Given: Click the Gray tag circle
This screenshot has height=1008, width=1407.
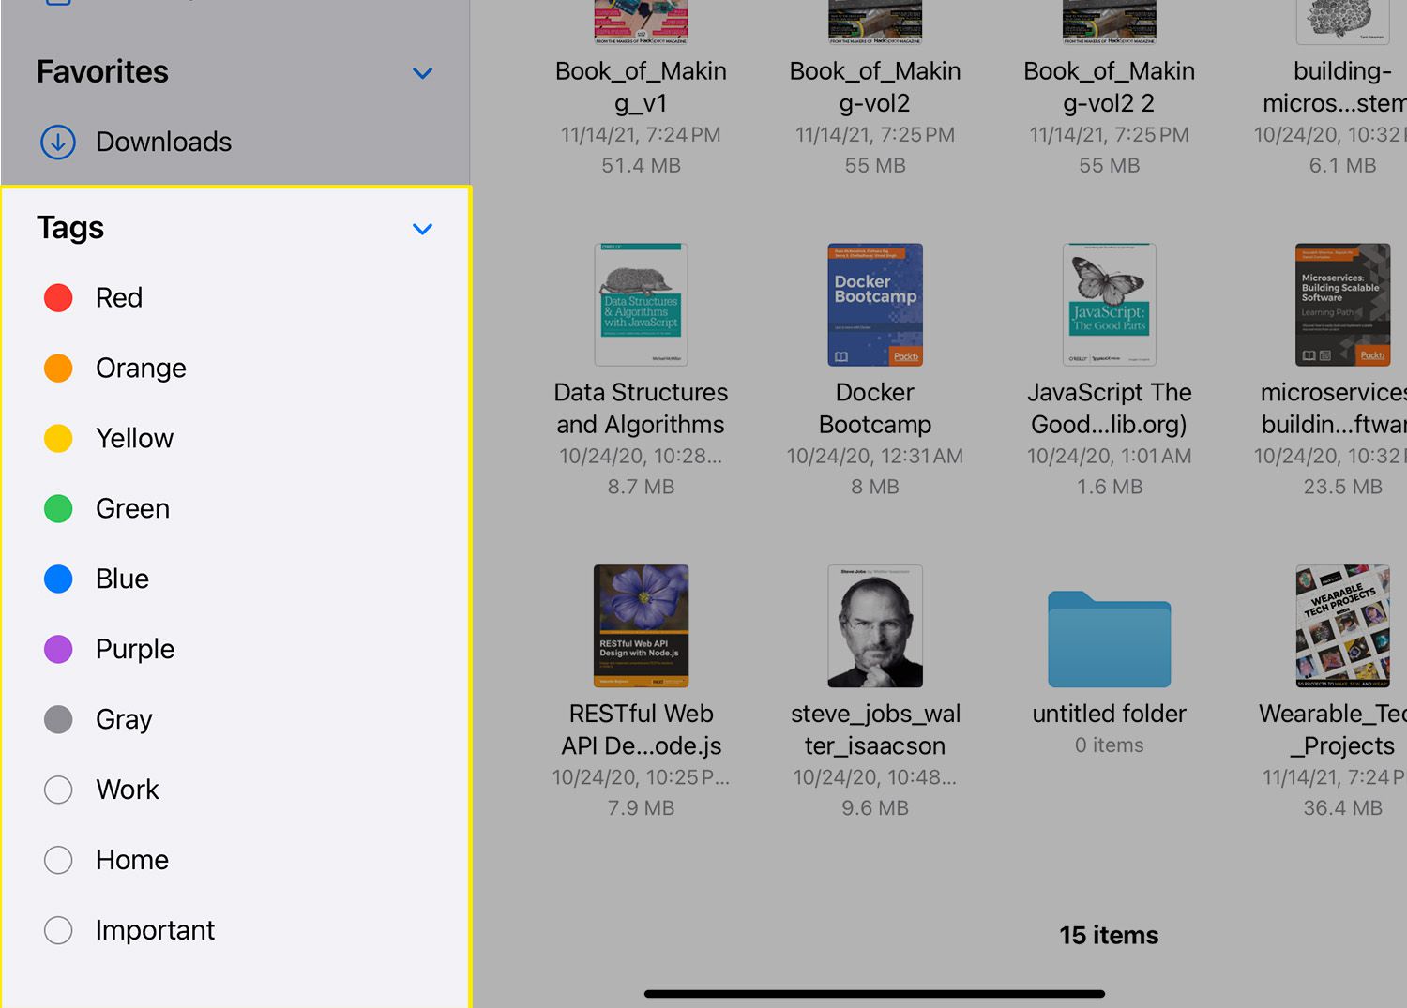Looking at the screenshot, I should 58,719.
